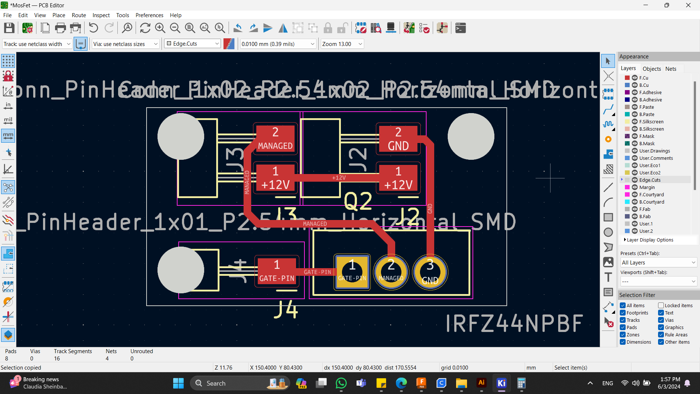This screenshot has height=394, width=700.
Task: Check the Locked items checkbox
Action: coord(661,305)
